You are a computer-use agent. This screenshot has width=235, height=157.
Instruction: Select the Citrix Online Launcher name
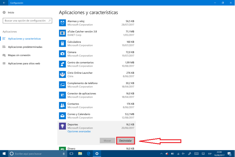click(80, 73)
